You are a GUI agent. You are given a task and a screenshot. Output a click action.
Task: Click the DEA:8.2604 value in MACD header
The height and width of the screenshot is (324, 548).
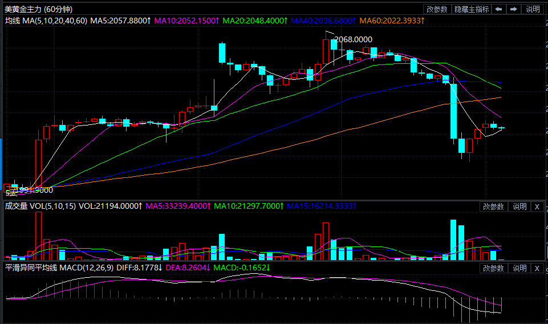coord(188,268)
